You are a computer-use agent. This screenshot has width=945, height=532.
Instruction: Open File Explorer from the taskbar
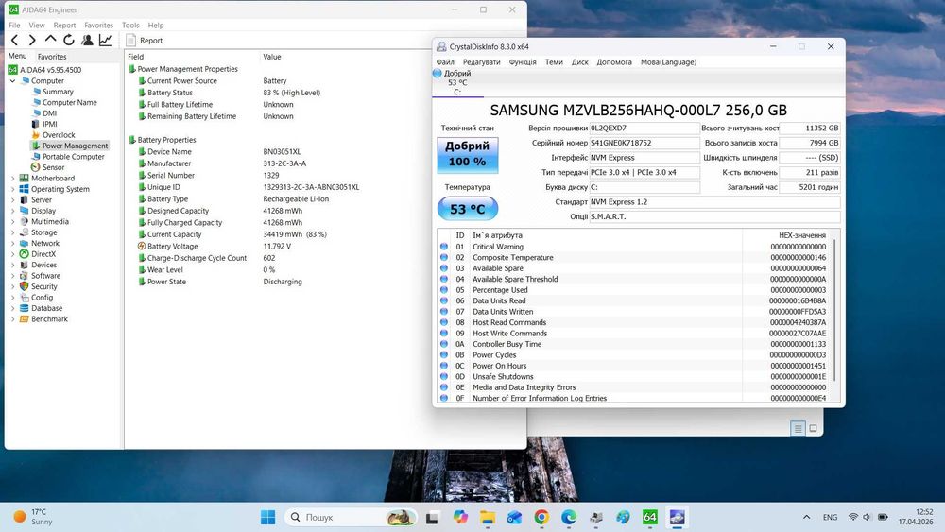(x=487, y=517)
